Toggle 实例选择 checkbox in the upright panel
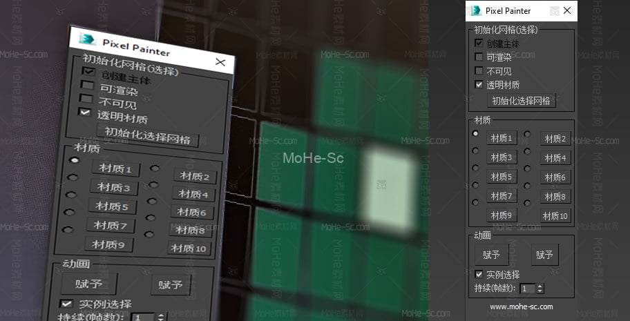The image size is (630, 321). (x=479, y=274)
